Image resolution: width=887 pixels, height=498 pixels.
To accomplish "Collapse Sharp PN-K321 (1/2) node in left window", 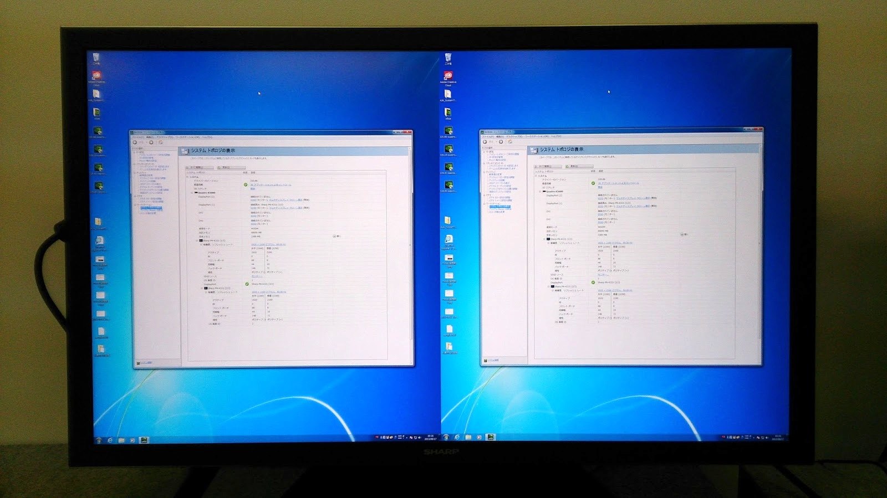I will click(x=197, y=240).
